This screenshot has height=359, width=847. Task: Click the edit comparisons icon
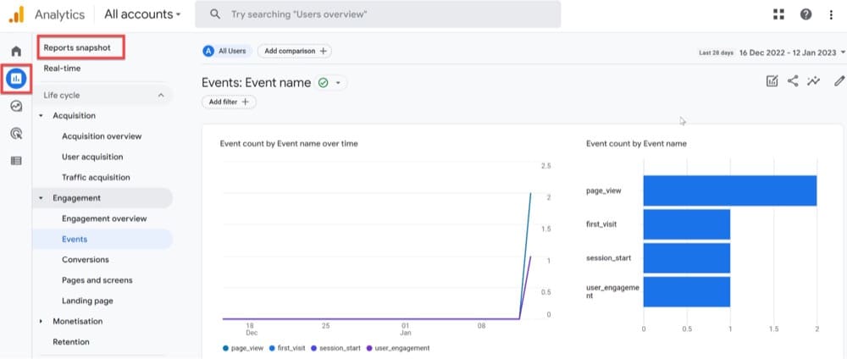coord(772,81)
